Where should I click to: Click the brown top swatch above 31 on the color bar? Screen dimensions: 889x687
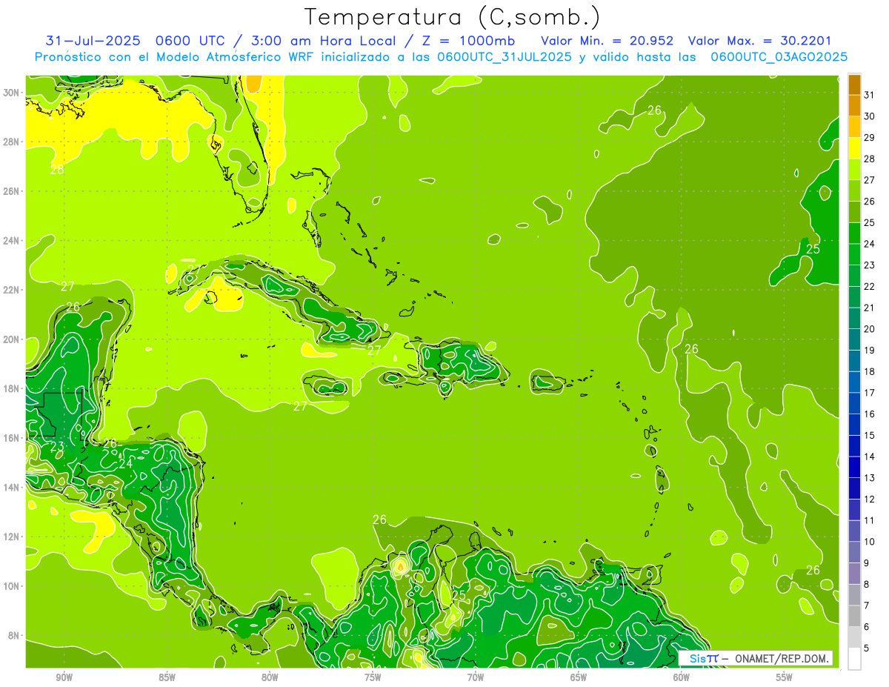point(854,84)
